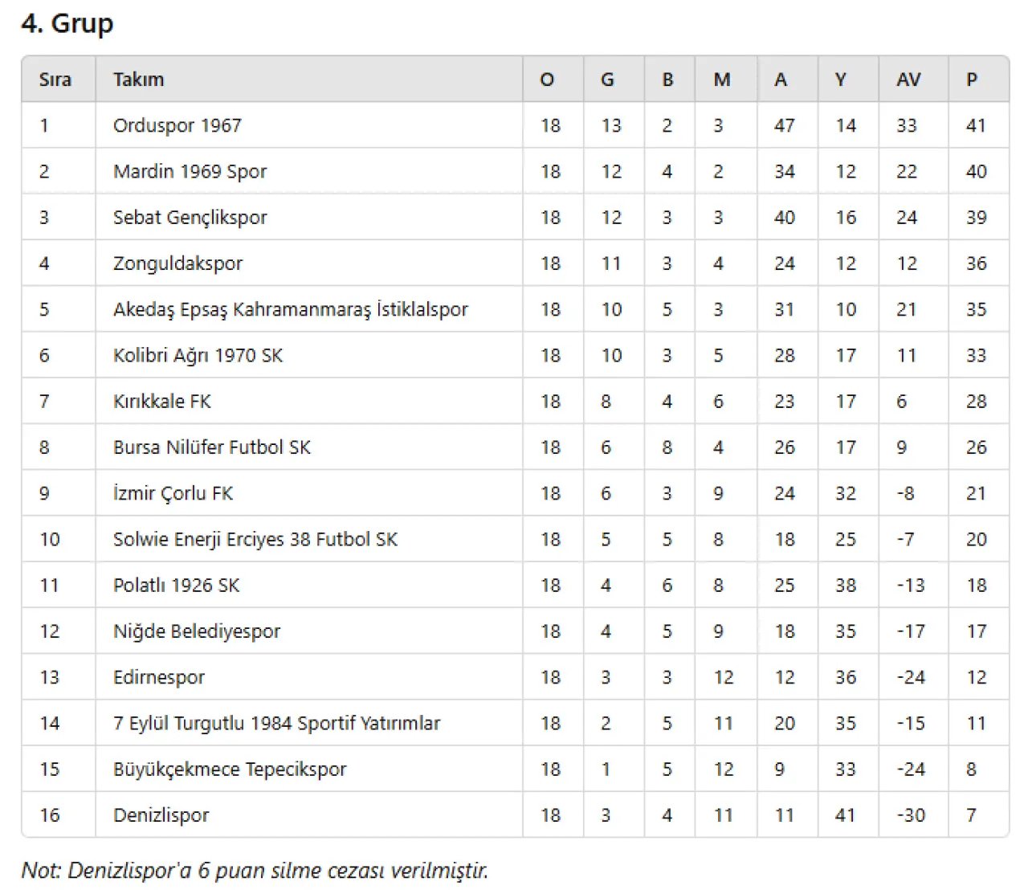Click the O column header
The image size is (1028, 890).
tap(548, 80)
